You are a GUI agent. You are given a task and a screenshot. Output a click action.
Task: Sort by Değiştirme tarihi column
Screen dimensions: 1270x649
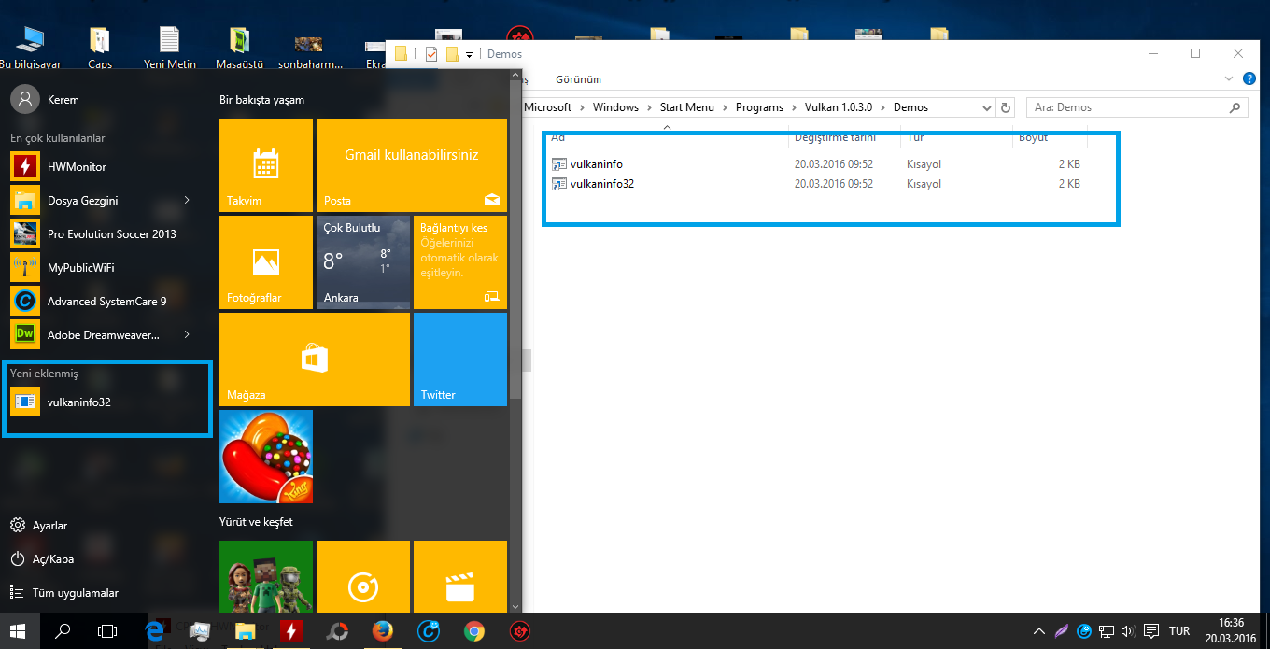point(835,137)
